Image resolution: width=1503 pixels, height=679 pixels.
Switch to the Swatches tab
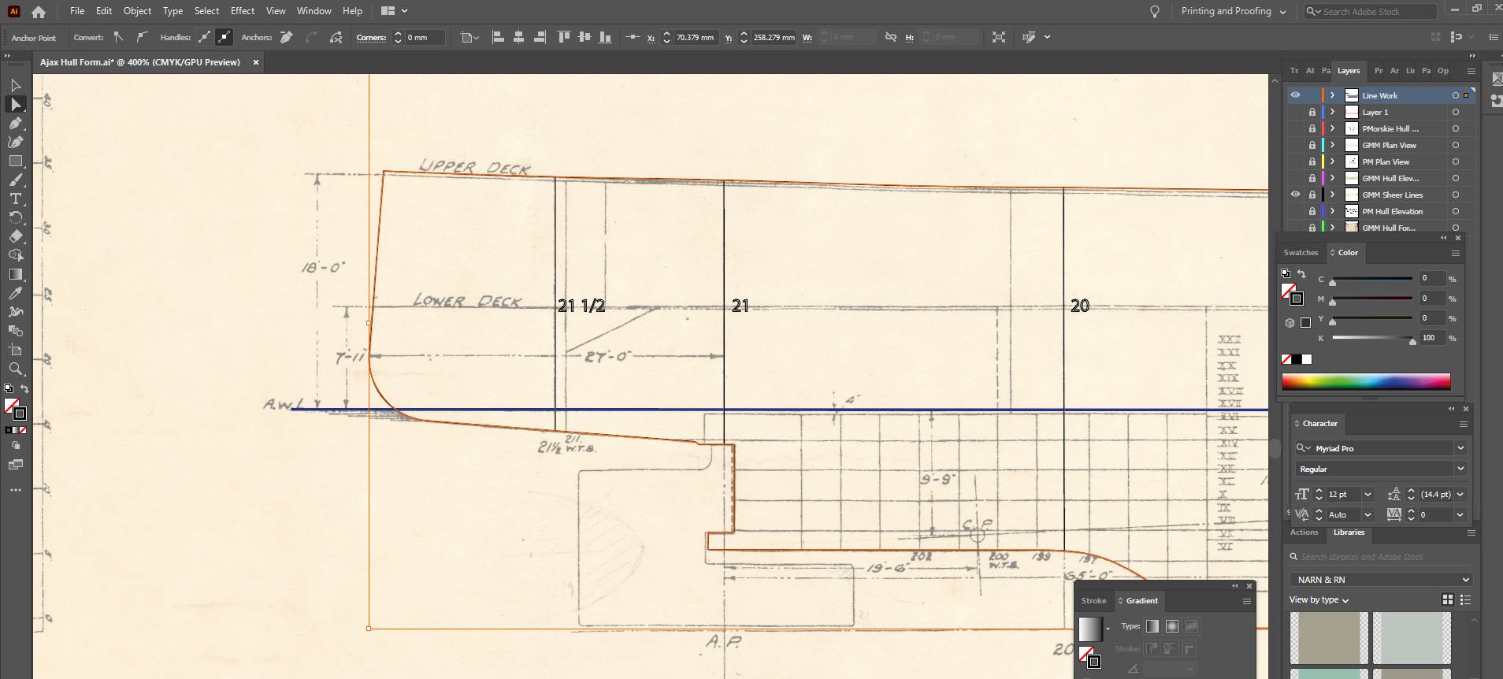(x=1301, y=253)
